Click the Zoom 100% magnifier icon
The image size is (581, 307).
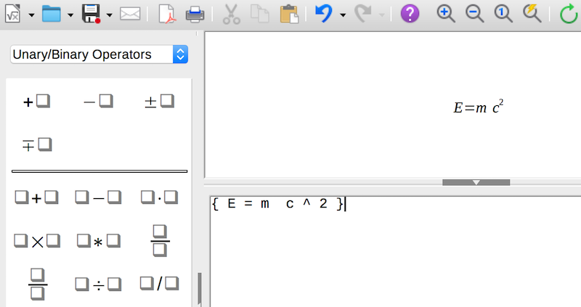pyautogui.click(x=503, y=14)
